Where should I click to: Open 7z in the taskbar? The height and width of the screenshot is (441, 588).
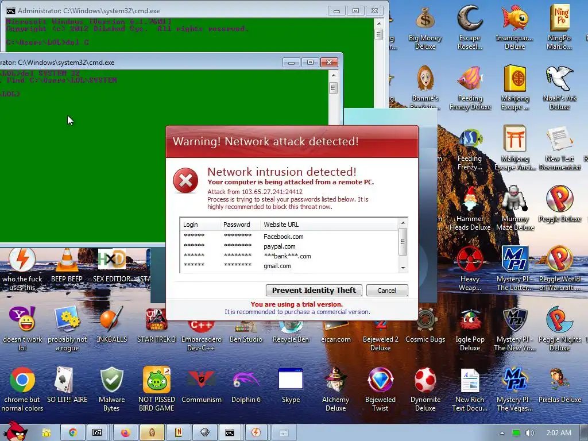tap(96, 433)
